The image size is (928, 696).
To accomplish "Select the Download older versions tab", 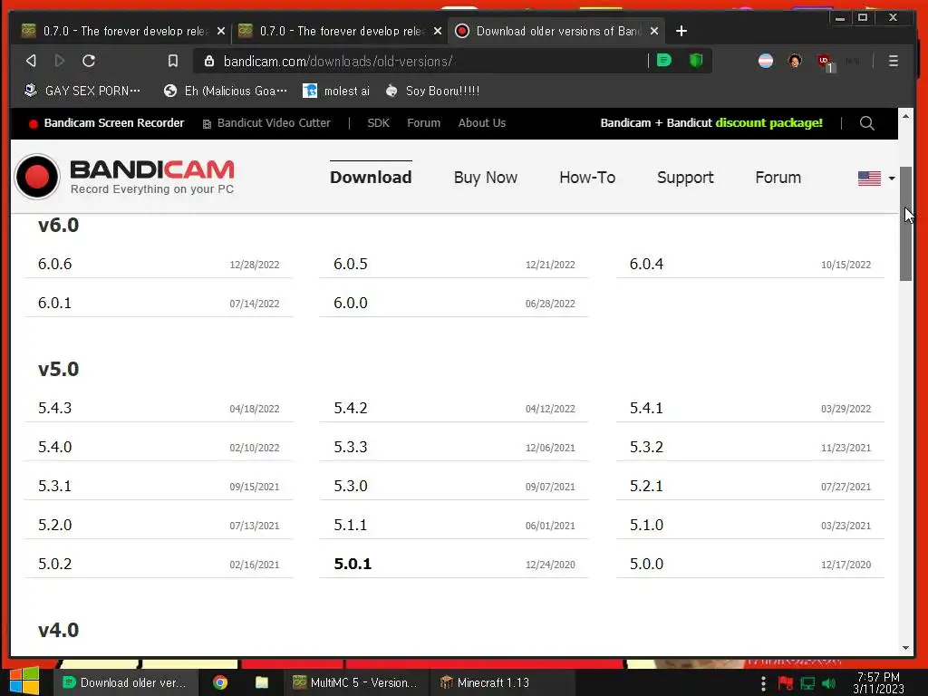I will [556, 31].
